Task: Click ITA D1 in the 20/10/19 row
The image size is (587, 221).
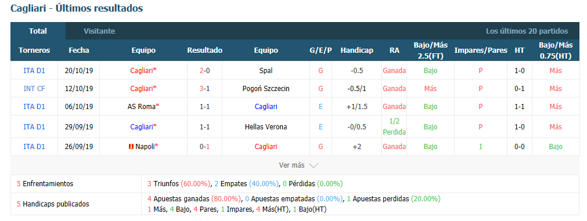Action: tap(34, 71)
